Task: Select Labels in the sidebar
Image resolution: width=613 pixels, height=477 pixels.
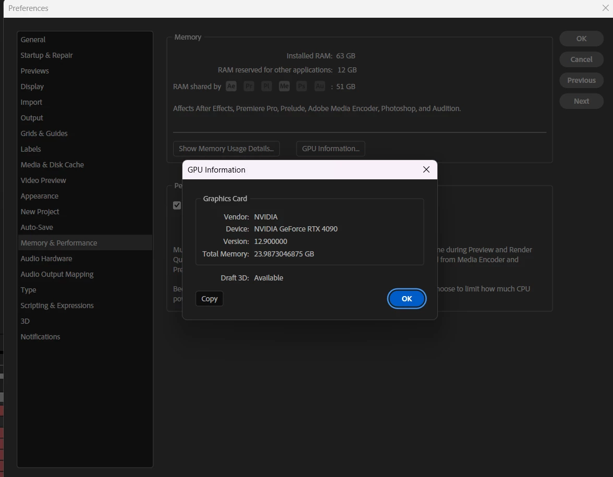Action: (85, 149)
